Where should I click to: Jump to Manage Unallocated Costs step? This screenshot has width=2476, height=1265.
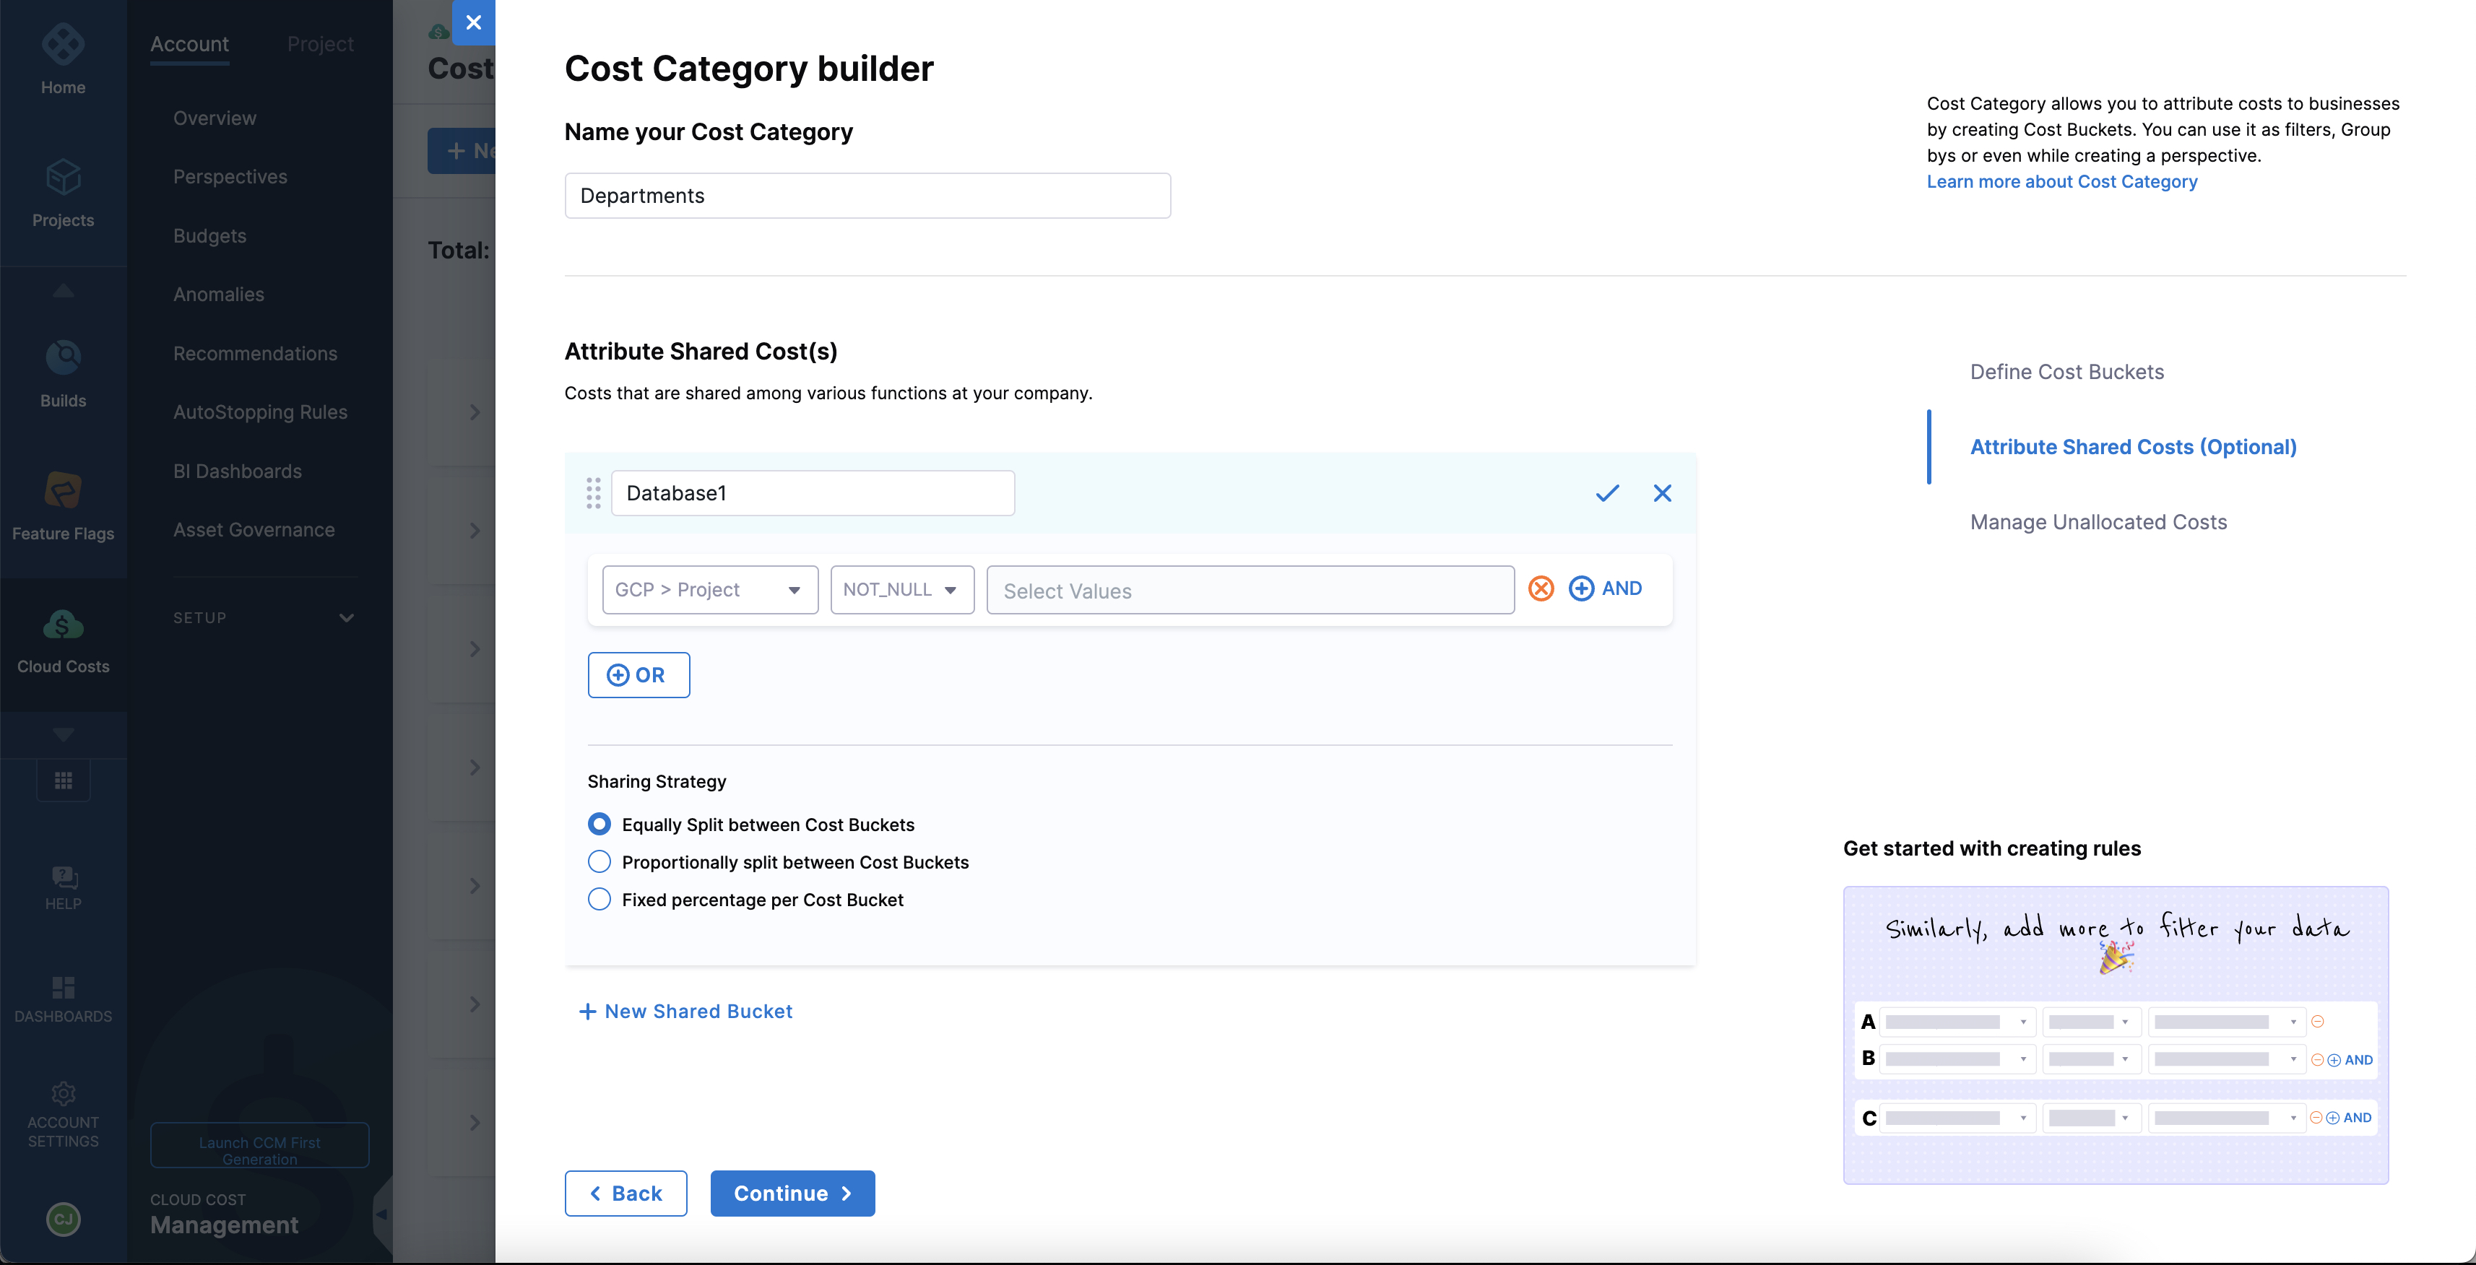[2098, 521]
